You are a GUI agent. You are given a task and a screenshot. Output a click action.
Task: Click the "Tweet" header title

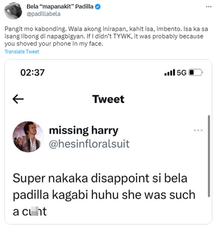(x=108, y=99)
